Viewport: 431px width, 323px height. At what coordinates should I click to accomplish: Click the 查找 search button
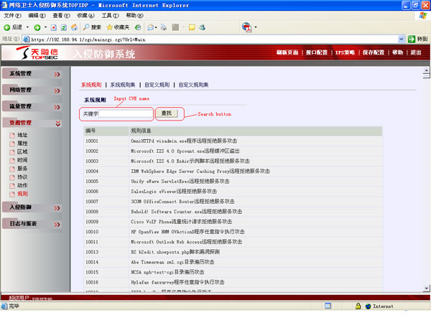tap(166, 113)
